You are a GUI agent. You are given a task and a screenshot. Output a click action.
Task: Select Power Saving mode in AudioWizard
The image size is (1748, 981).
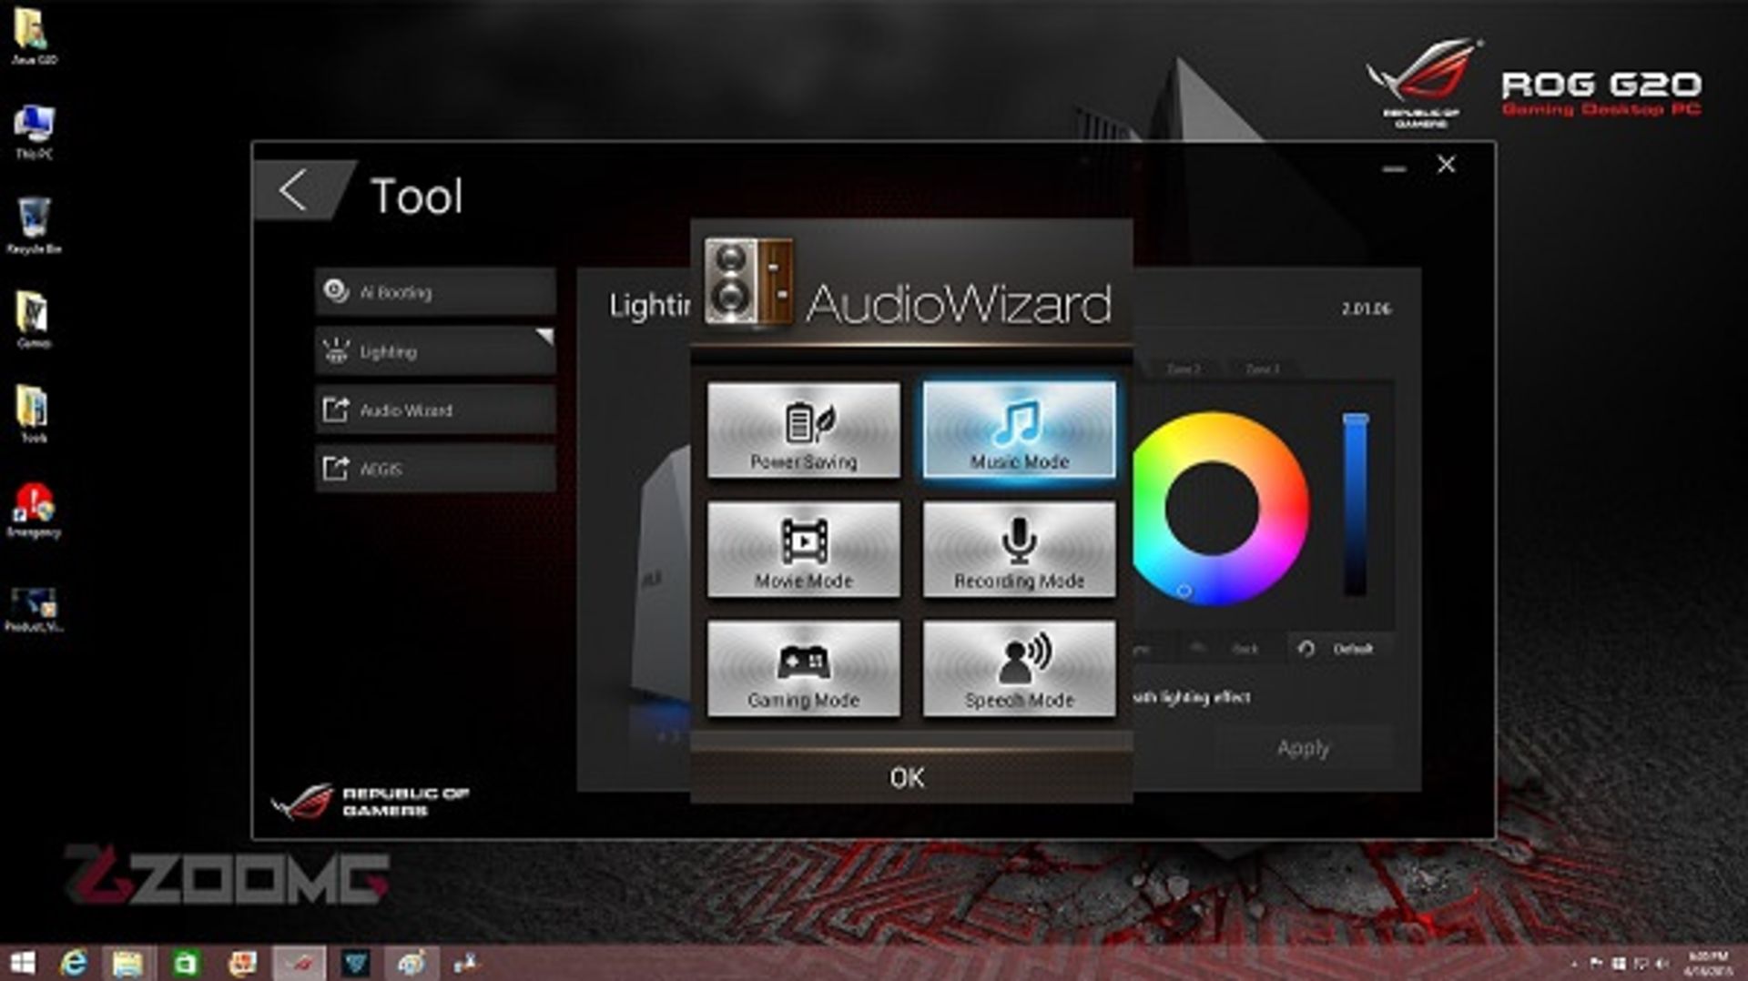pos(803,430)
